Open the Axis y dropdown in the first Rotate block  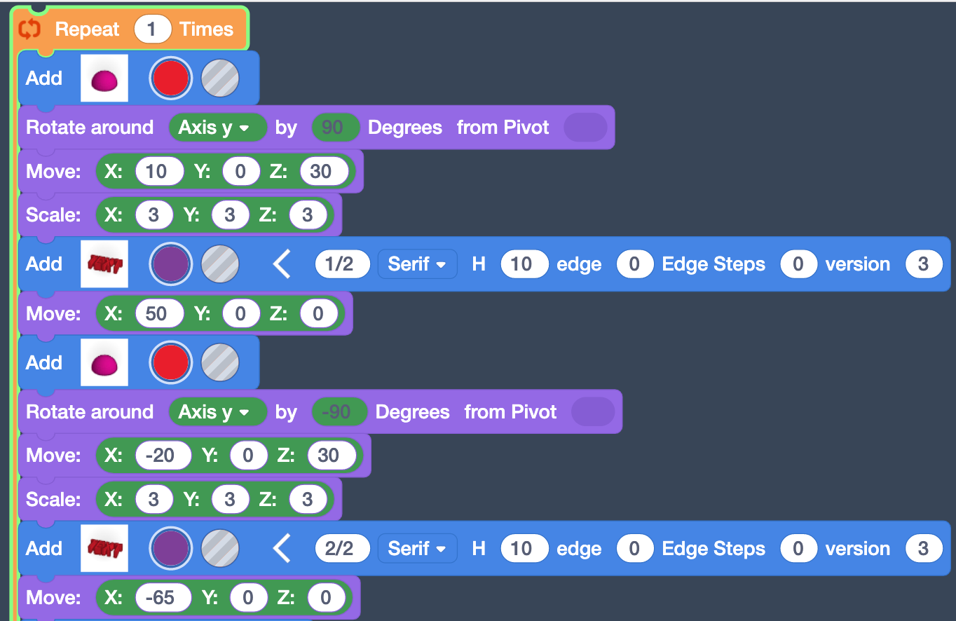coord(218,127)
